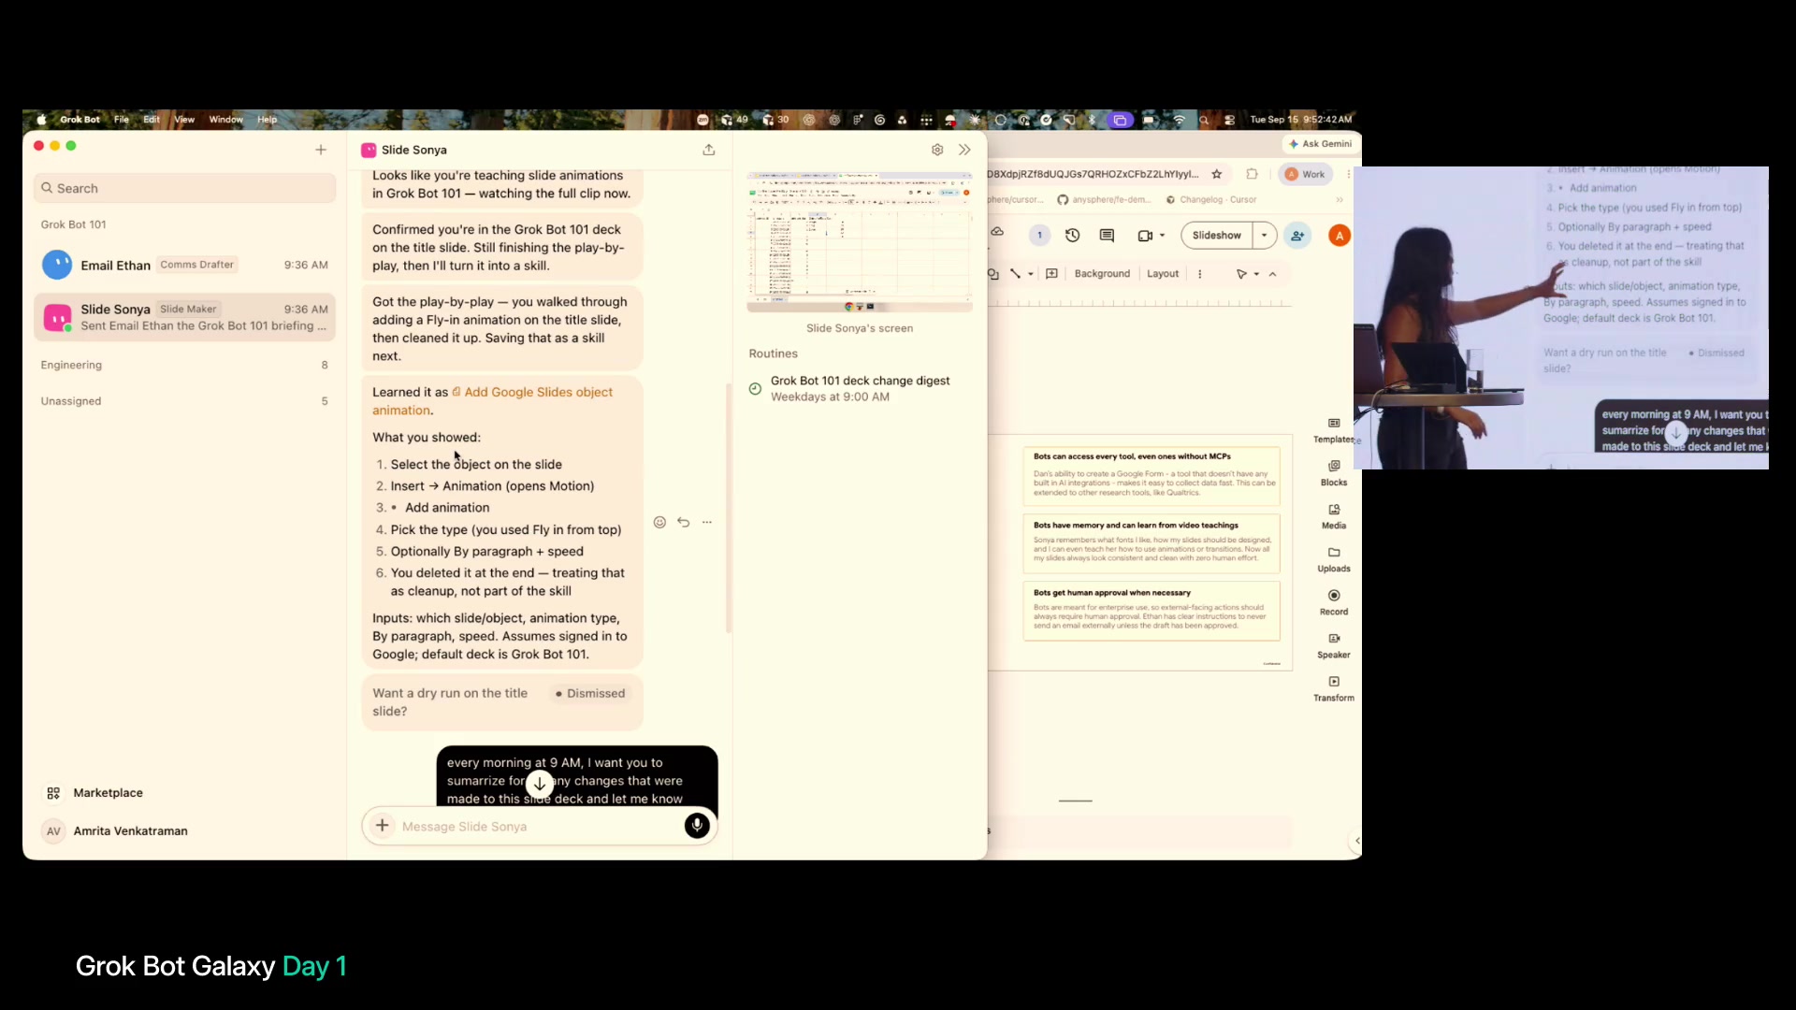Open Wi-Fi status in the menu bar
1796x1010 pixels.
(1180, 120)
